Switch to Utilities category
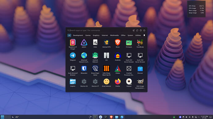This screenshot has height=119, width=213. pos(138,35)
